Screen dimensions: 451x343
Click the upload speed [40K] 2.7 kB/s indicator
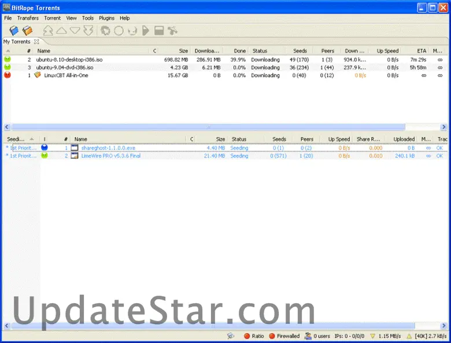coord(427,336)
